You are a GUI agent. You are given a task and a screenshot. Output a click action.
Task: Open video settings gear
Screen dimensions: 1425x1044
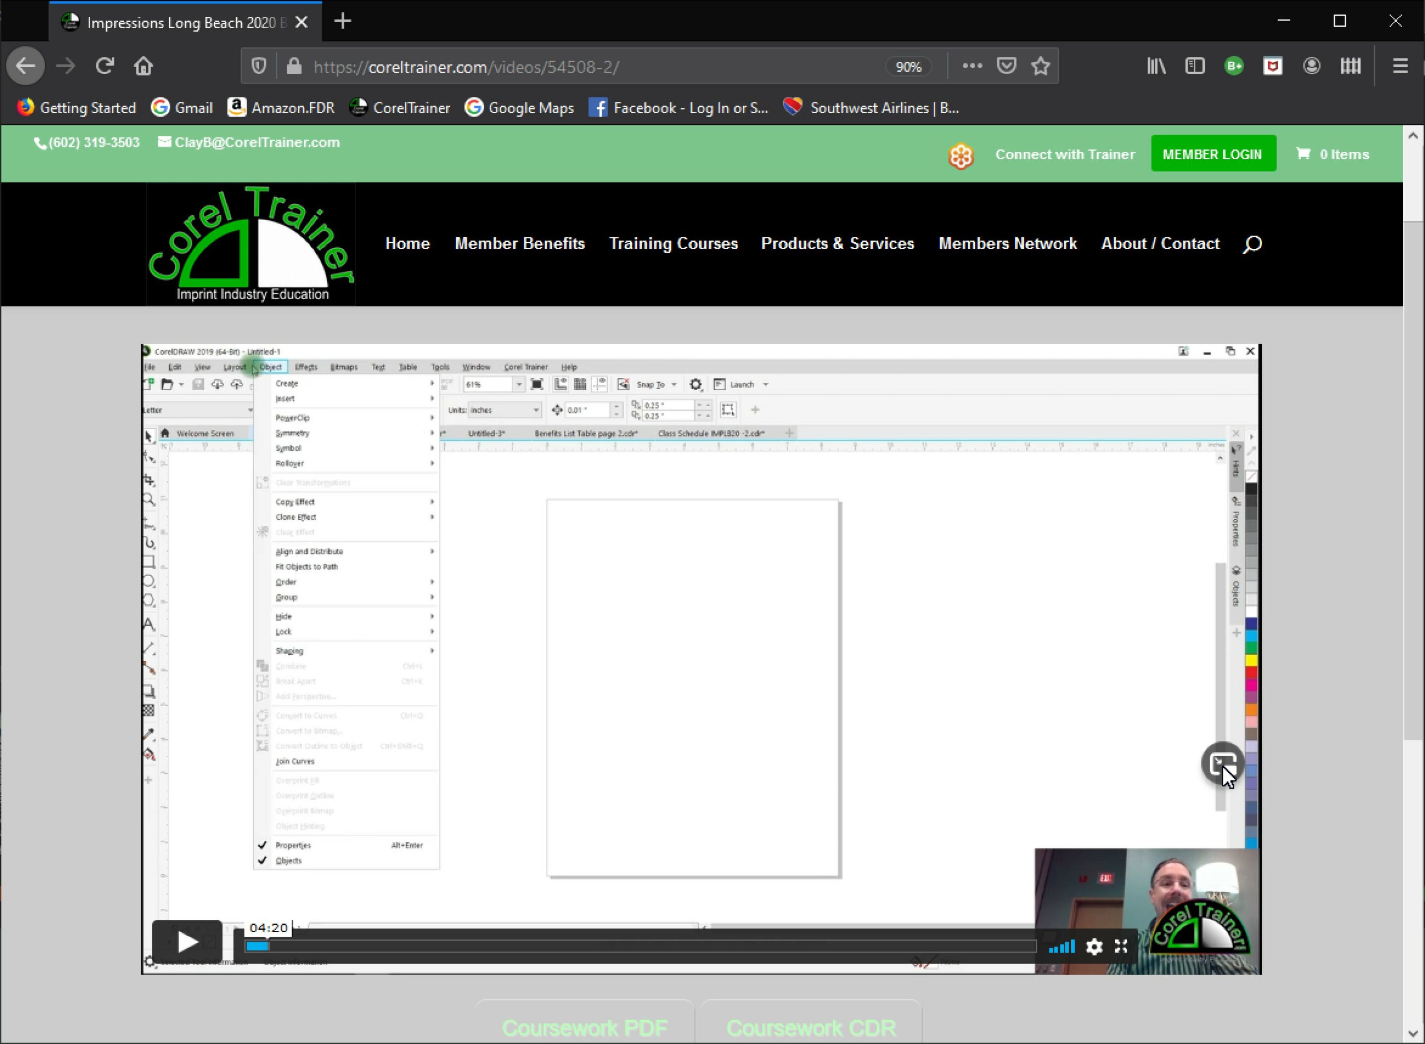(x=1094, y=946)
